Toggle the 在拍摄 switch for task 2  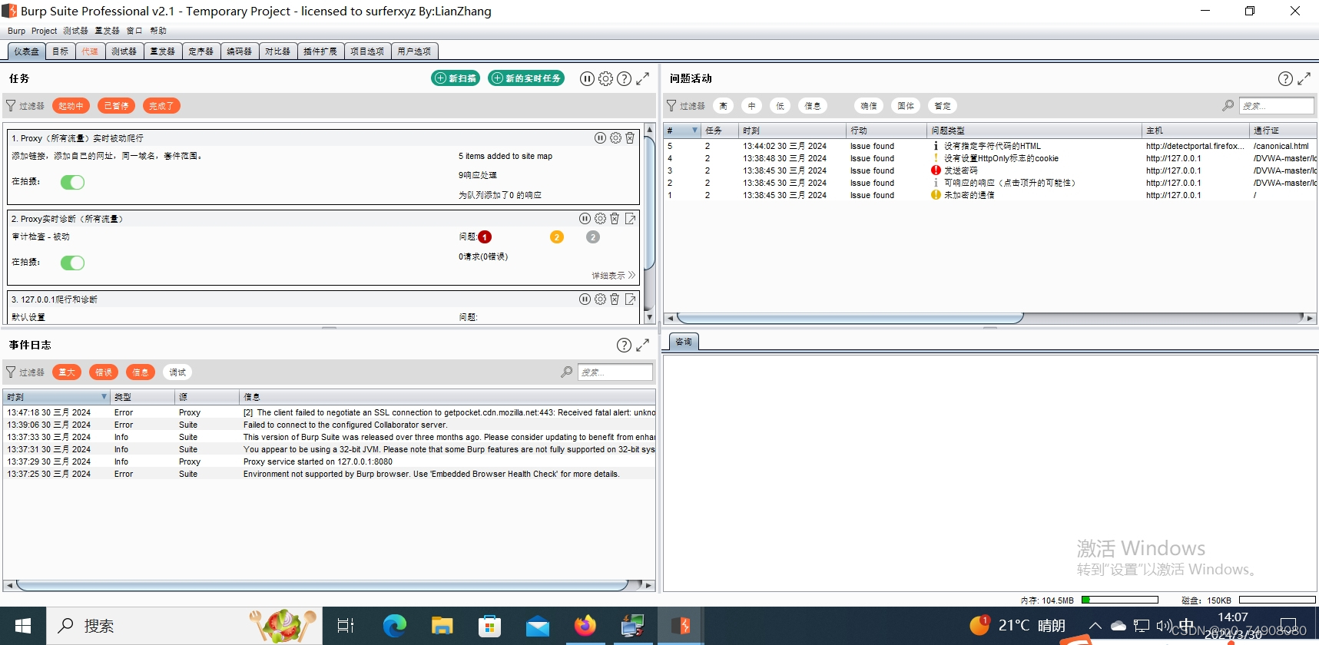pos(73,263)
